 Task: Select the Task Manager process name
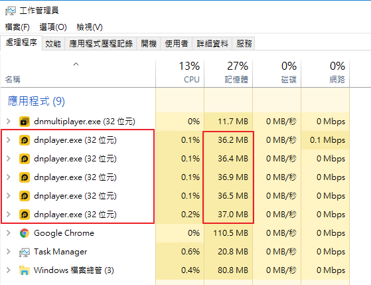click(60, 252)
